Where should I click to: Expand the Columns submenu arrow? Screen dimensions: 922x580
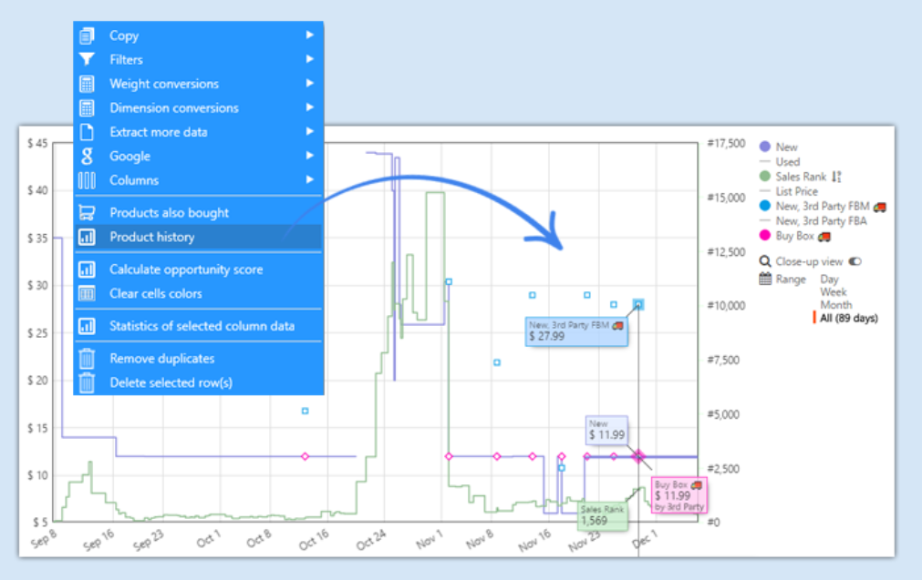click(310, 179)
